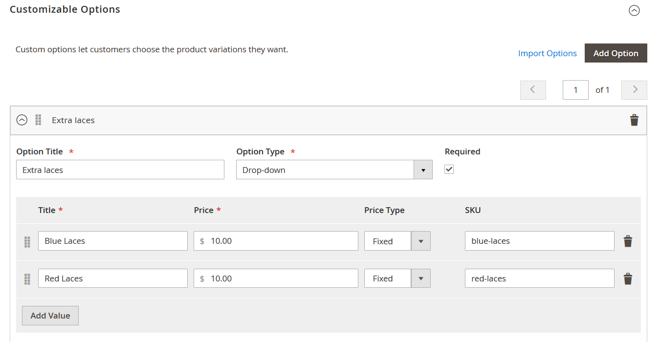
Task: Click the Blue Laces title field
Action: pos(113,241)
